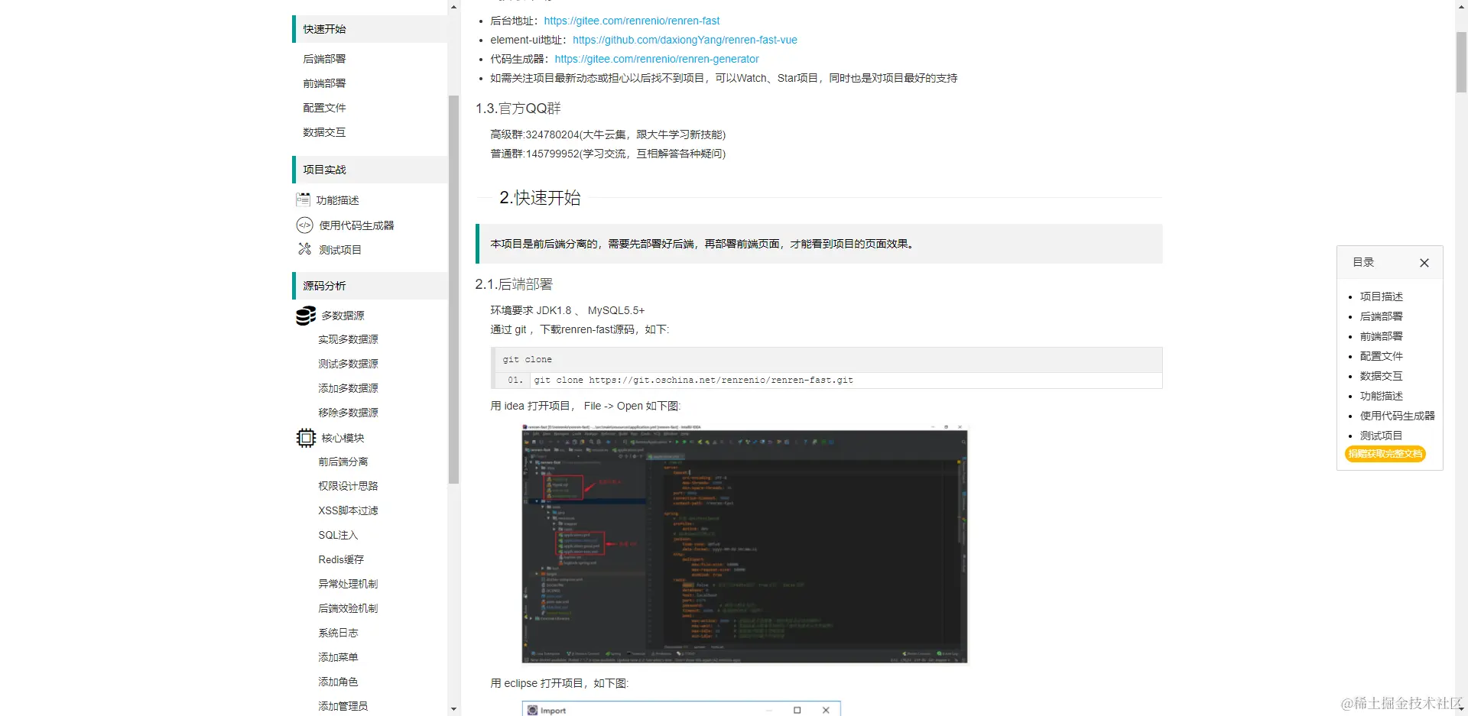Select 核心模块 in the sidebar

pos(343,438)
